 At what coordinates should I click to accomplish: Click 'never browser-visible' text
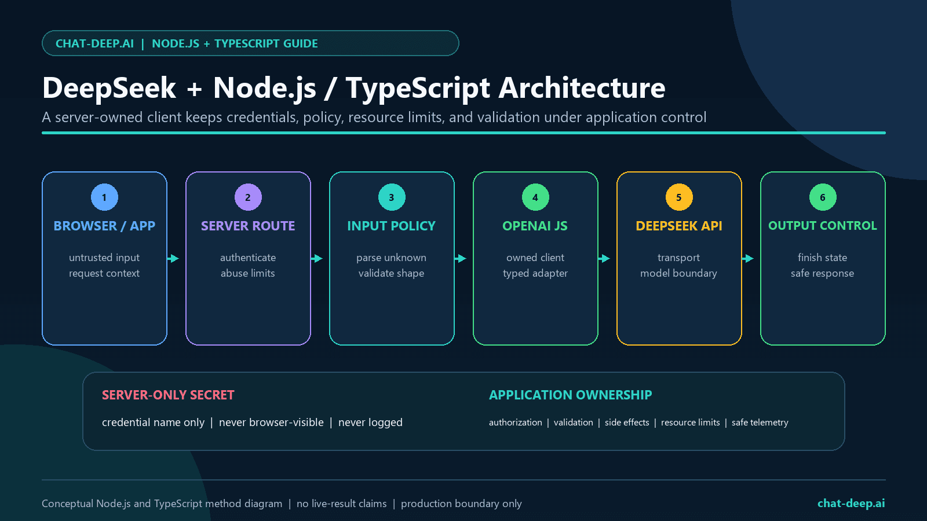tap(271, 423)
